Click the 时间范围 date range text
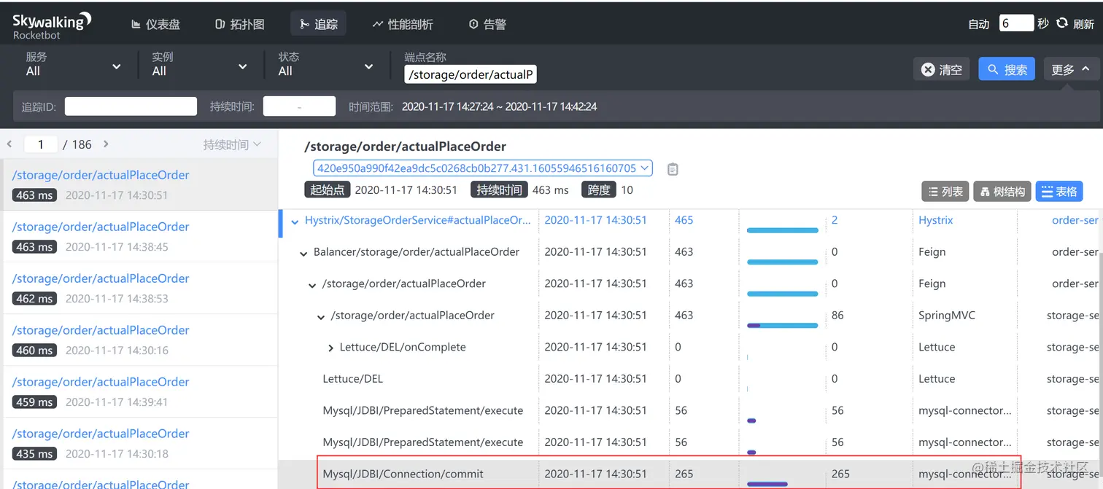This screenshot has height=489, width=1103. pyautogui.click(x=499, y=106)
